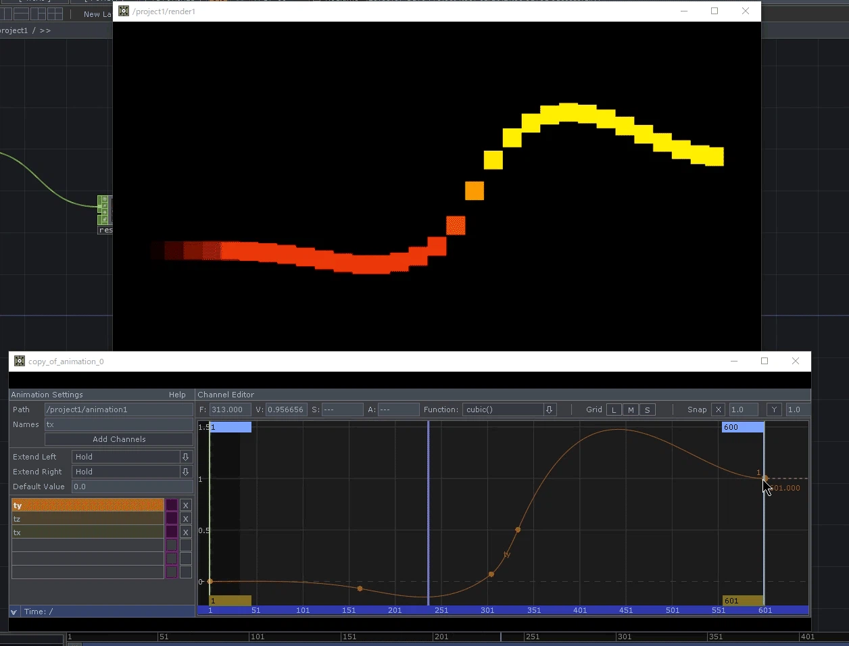849x646 pixels.
Task: Toggle the Y snap button
Action: coord(774,409)
